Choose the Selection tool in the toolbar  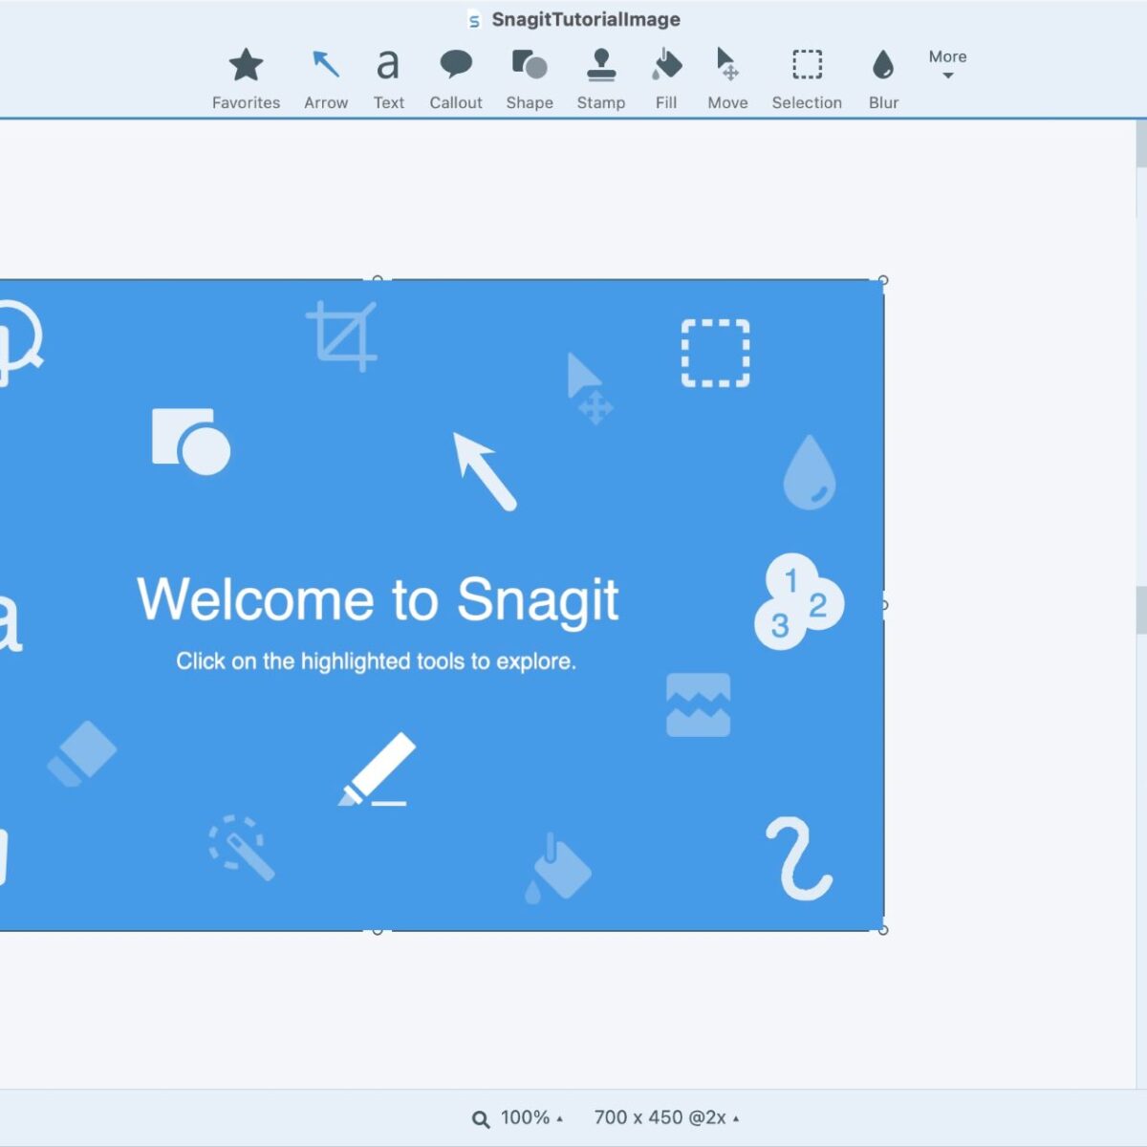point(807,79)
